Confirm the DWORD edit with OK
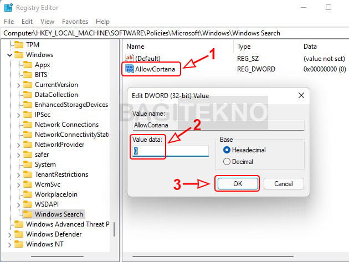 [238, 184]
